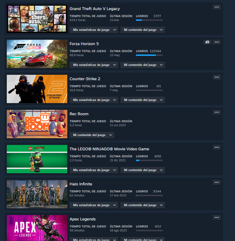The width and height of the screenshot is (235, 241).
Task: Open more options for Apex Legends
Action: click(217, 217)
